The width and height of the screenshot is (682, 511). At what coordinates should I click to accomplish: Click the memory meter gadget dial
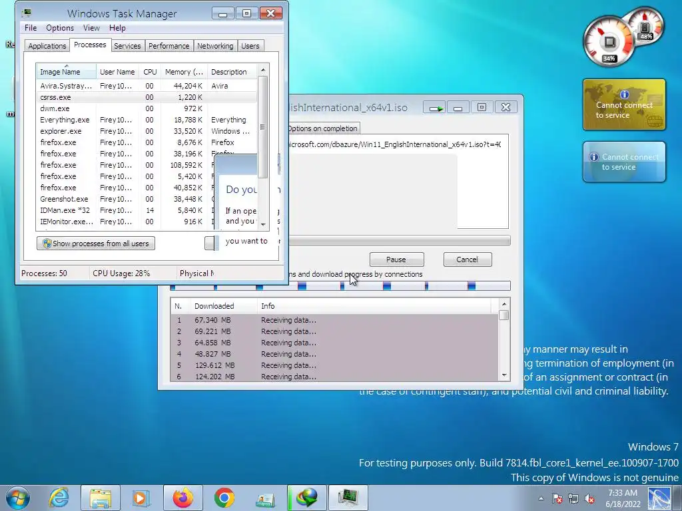645,26
